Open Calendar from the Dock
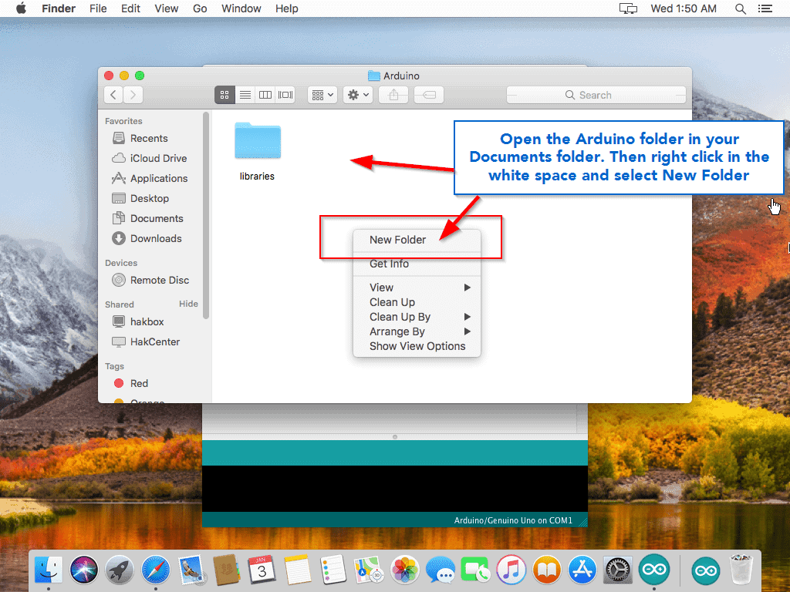 click(262, 570)
